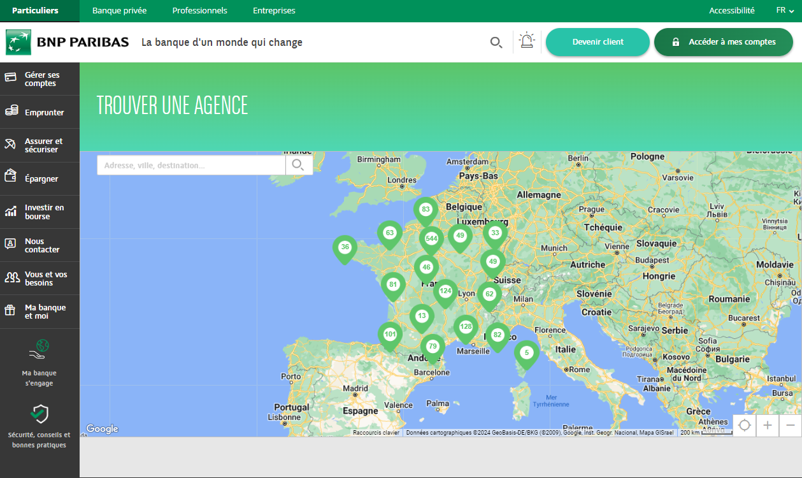The width and height of the screenshot is (802, 478).
Task: Switch to the Banque privée tab
Action: point(119,11)
